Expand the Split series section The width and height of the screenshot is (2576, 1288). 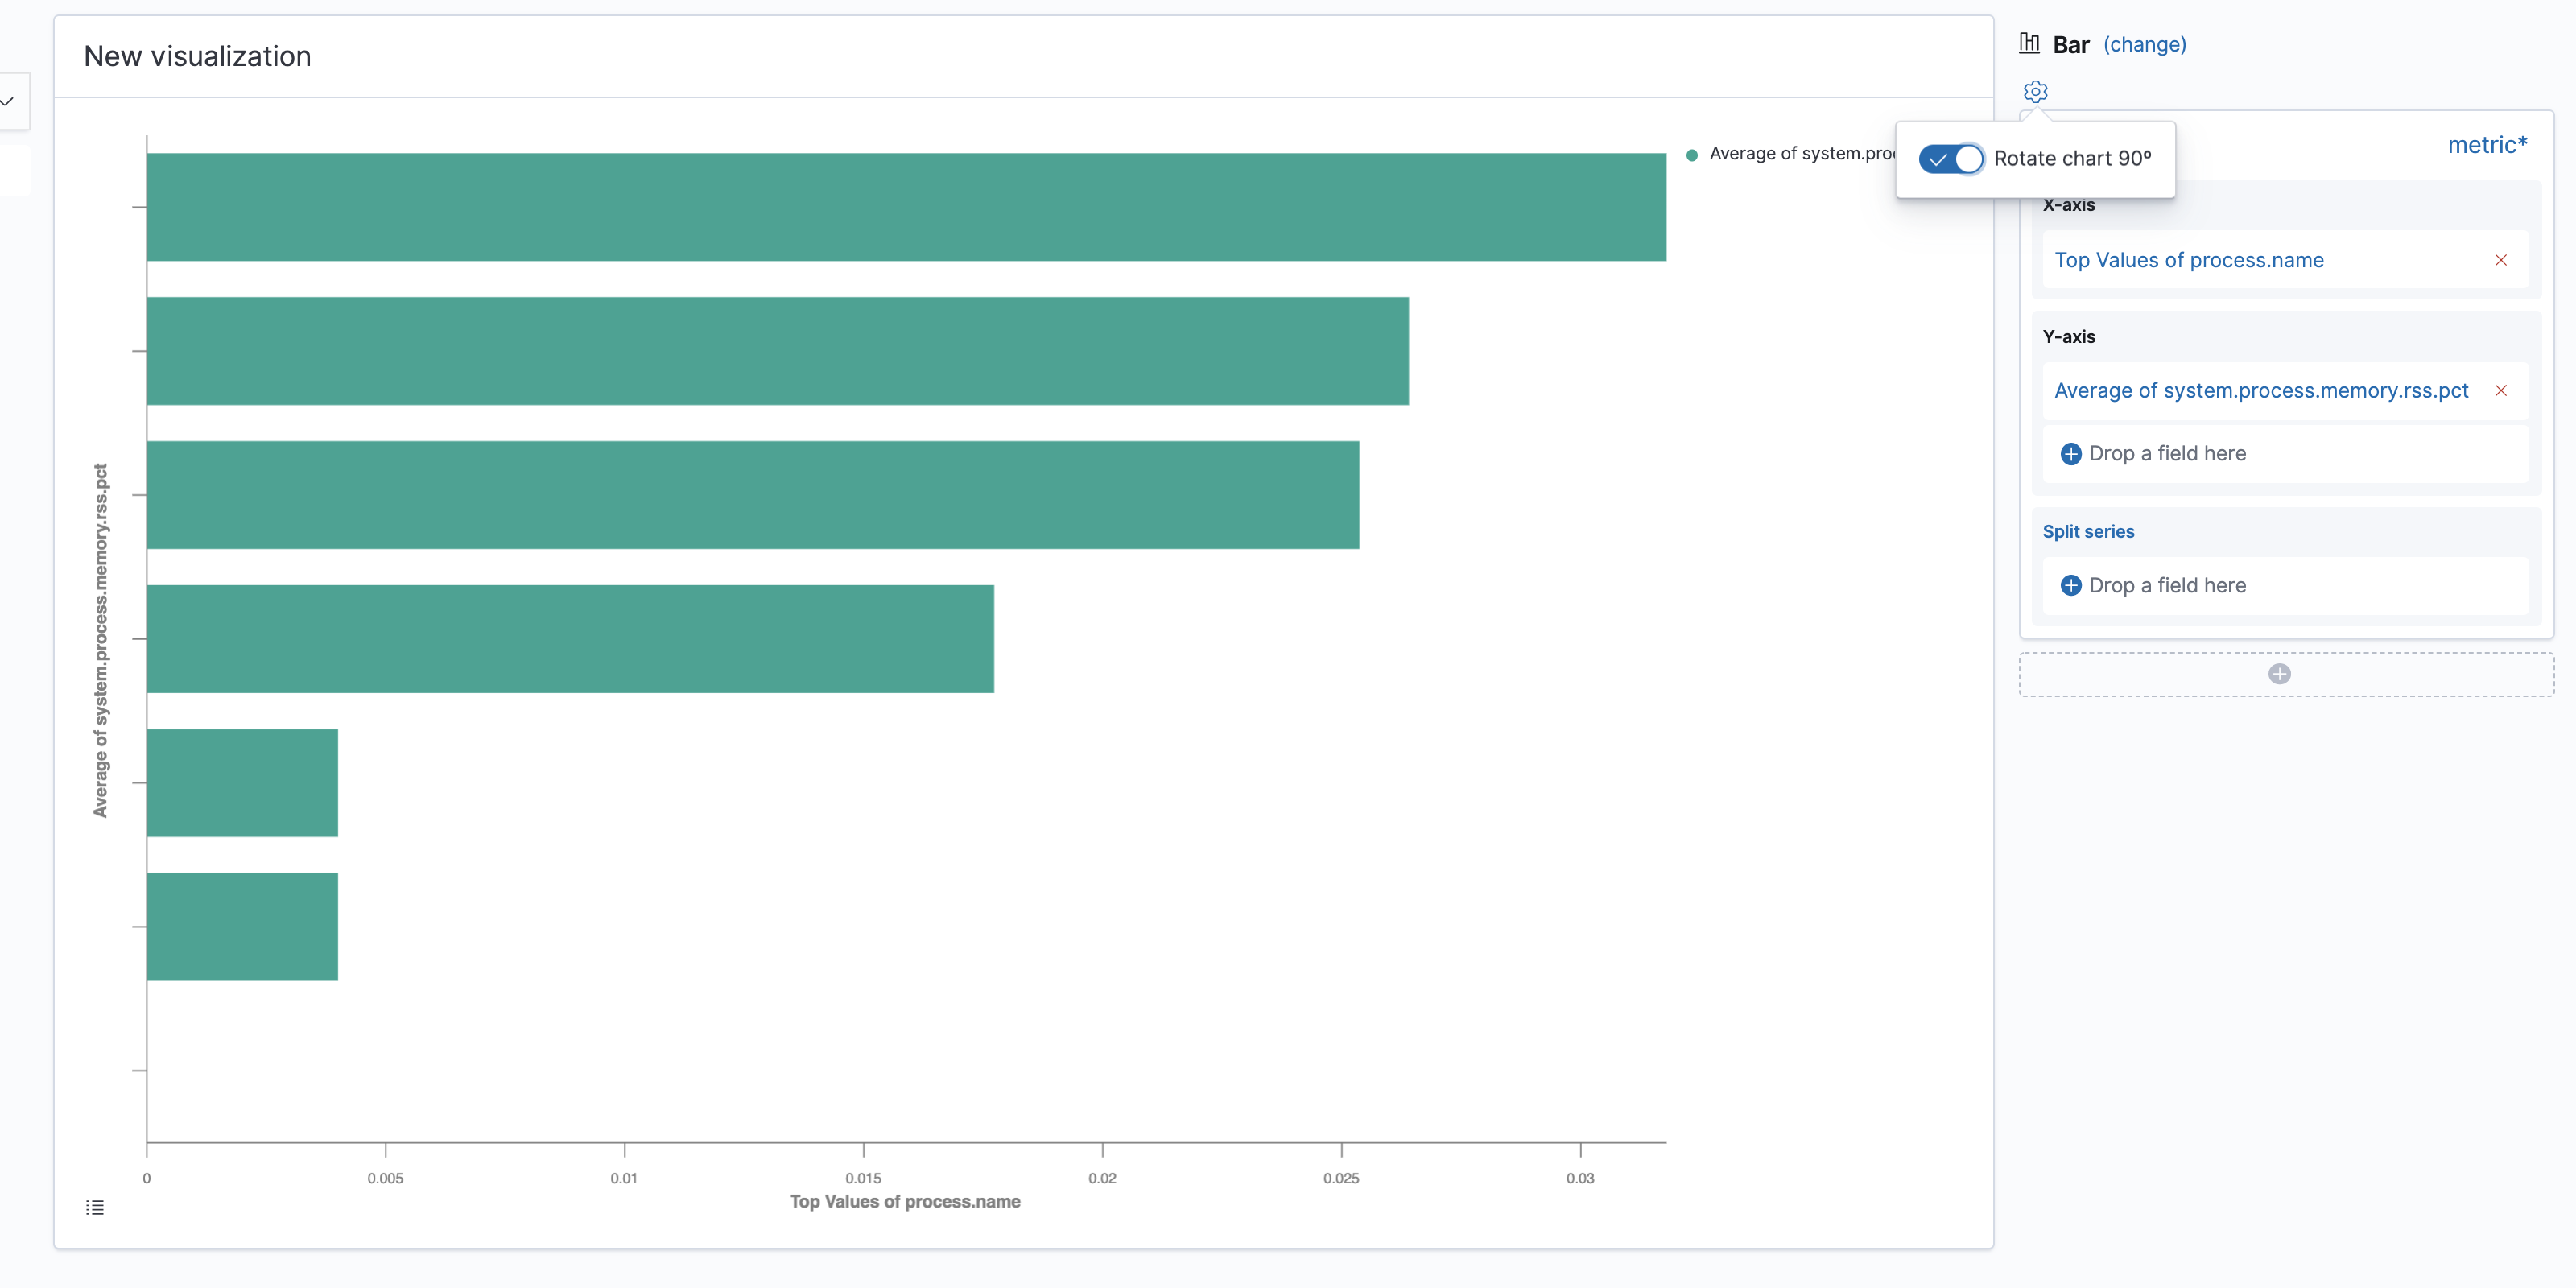coord(2088,530)
